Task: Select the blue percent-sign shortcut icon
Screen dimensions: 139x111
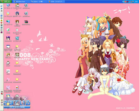Action: click(17, 38)
